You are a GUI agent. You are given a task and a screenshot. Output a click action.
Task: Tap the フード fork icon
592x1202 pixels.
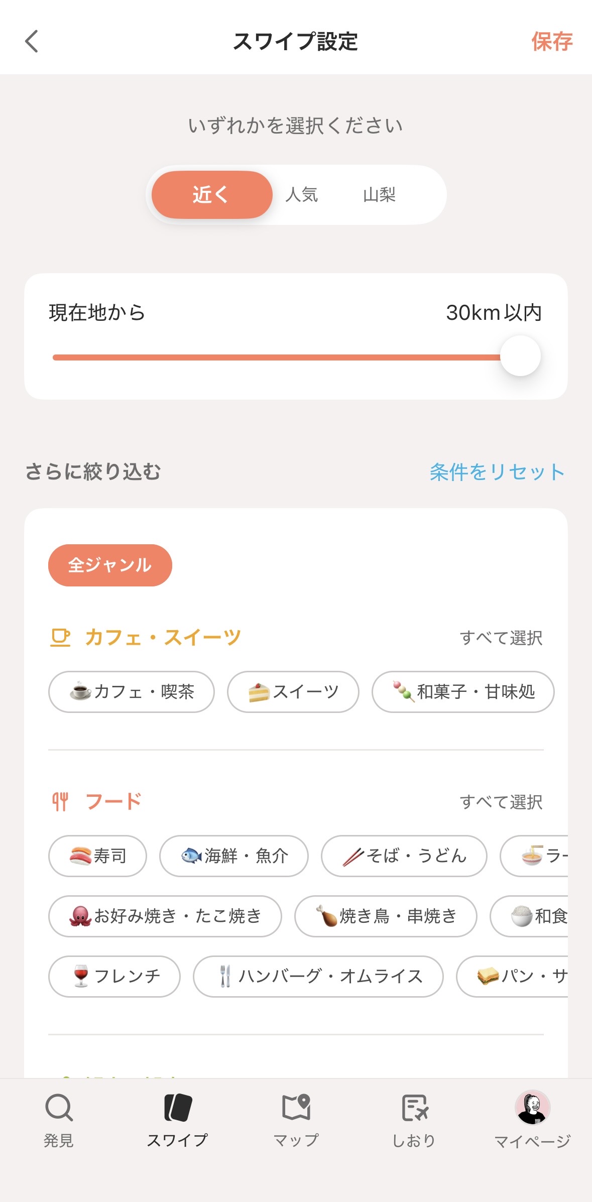click(60, 801)
